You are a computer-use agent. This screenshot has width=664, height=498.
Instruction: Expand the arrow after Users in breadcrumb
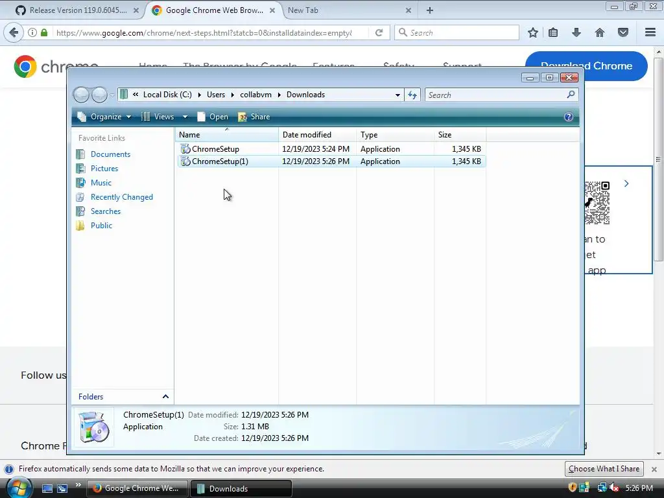coord(233,95)
